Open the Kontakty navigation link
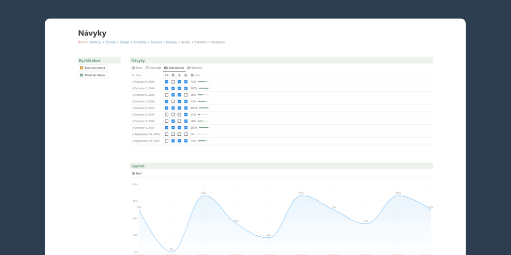Screen dimensions: 511x255 point(140,42)
